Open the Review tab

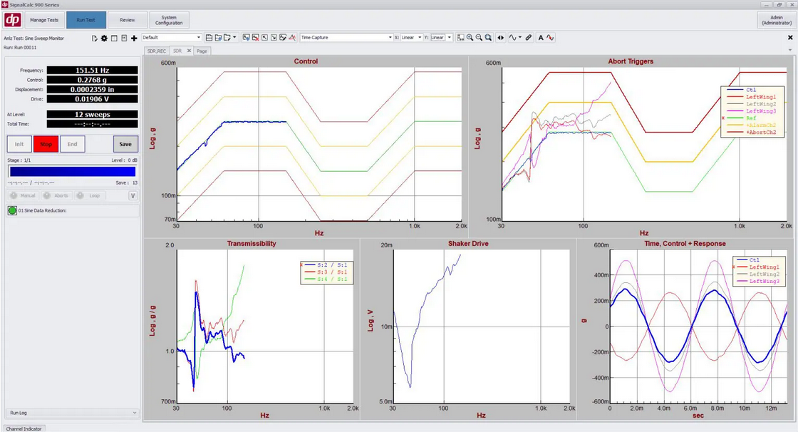coord(127,20)
